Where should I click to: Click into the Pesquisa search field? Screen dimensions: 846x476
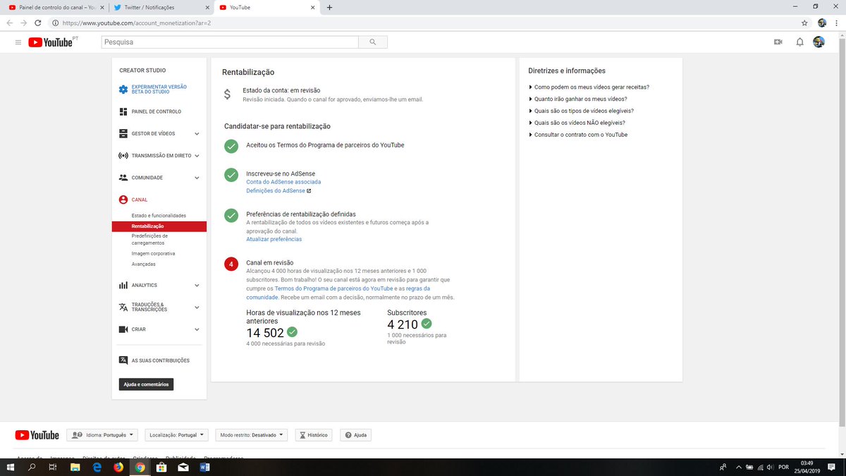pos(230,42)
